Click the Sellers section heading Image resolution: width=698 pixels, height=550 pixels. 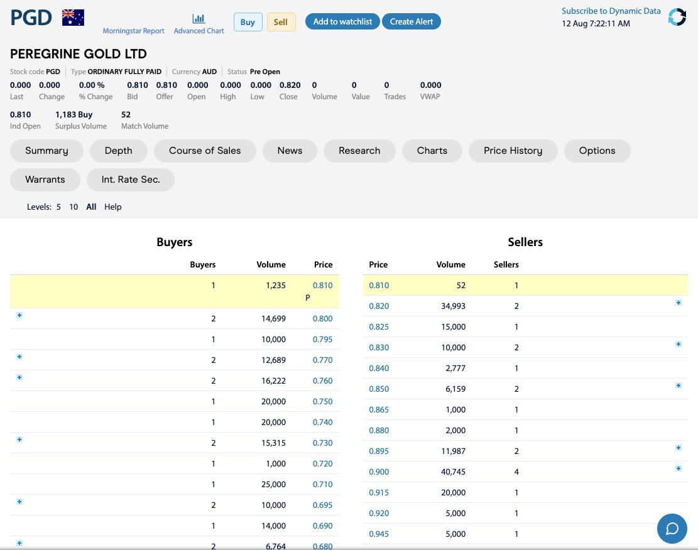[525, 242]
